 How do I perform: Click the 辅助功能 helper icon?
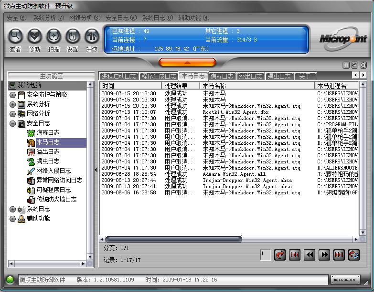pyautogui.click(x=21, y=219)
